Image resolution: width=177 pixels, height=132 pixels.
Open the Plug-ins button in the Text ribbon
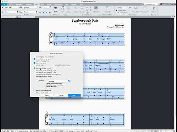coord(154,9)
